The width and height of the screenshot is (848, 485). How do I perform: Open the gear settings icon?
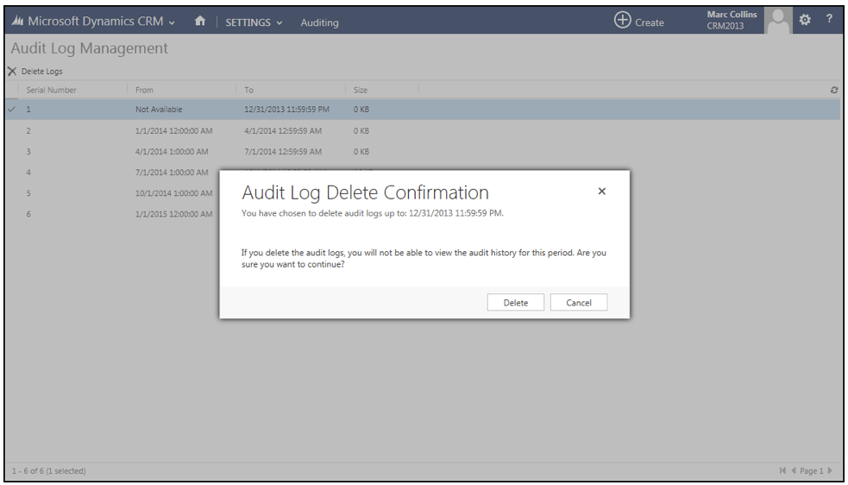point(805,20)
